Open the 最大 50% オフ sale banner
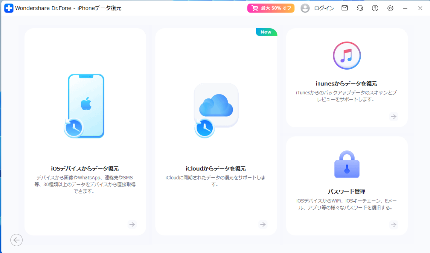 271,8
